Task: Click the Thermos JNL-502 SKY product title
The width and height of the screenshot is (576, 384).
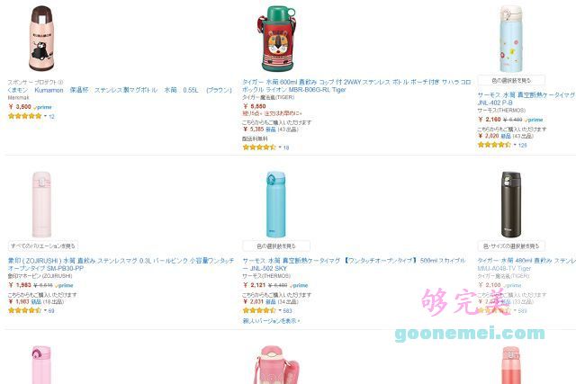Action: click(x=354, y=264)
